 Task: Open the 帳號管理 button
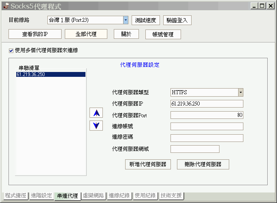[x=163, y=34]
